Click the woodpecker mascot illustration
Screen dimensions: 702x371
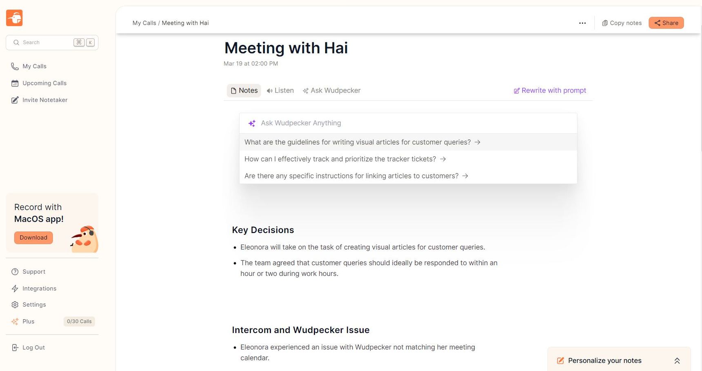coord(84,239)
